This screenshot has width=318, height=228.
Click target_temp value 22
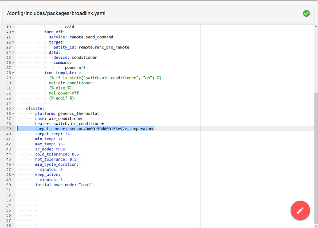click(67, 134)
